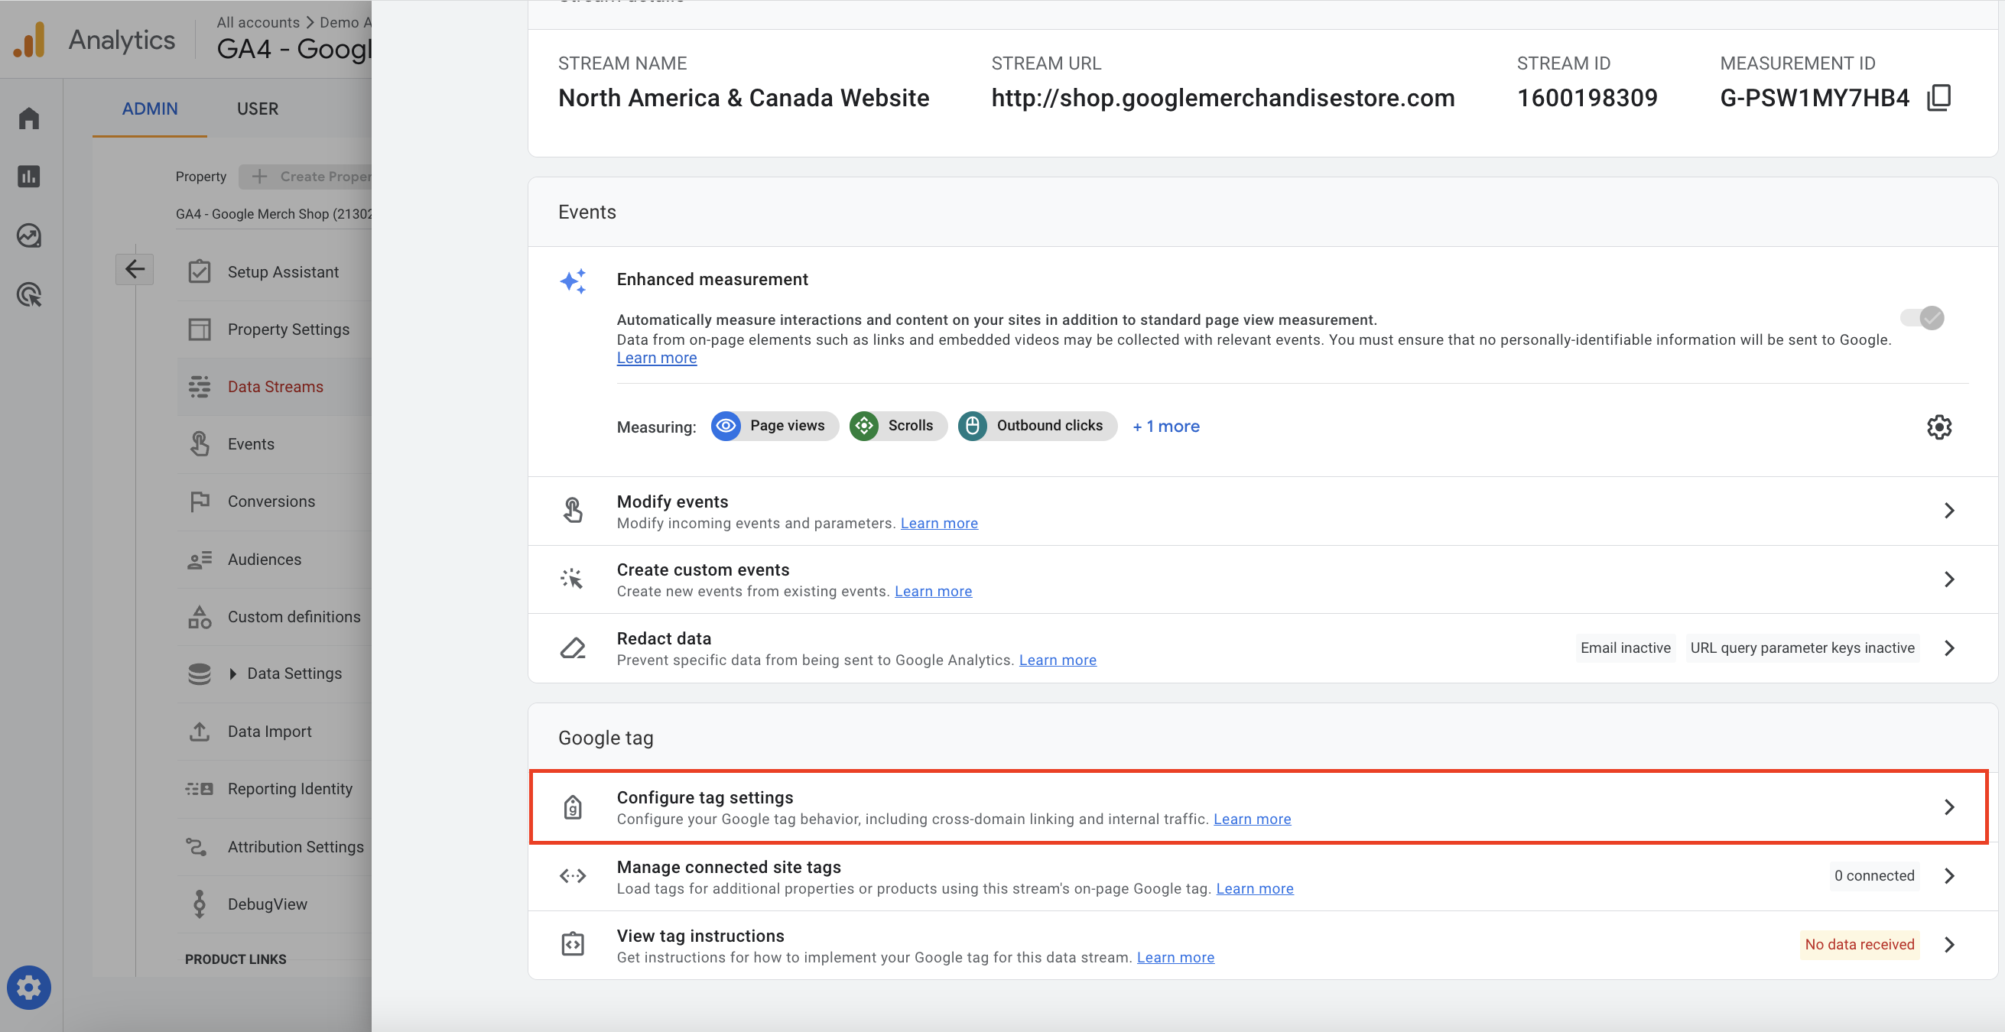The width and height of the screenshot is (2005, 1032).
Task: Open Learn more link for View tag instructions
Action: pos(1175,957)
